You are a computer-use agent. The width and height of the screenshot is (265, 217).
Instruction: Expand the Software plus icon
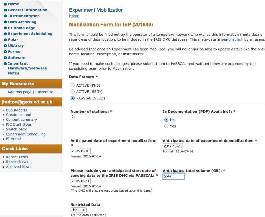coord(5,58)
